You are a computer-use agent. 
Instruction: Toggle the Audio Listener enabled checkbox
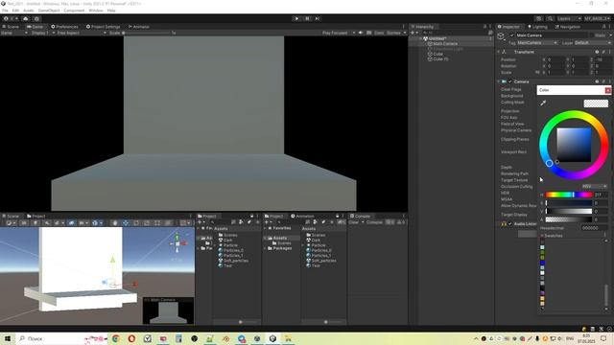[x=509, y=223]
